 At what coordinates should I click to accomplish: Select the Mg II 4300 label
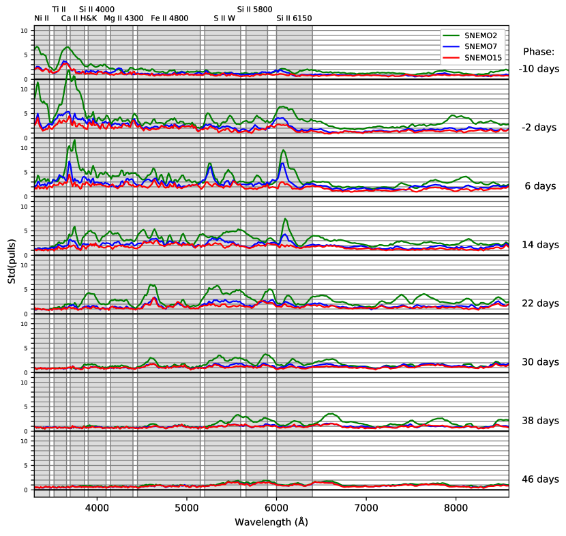(123, 18)
